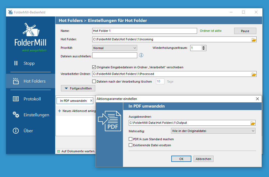Enable Dateien nach der Verarbeitung löschen
Viewport: 269px width, 177px height.
[x=94, y=82]
